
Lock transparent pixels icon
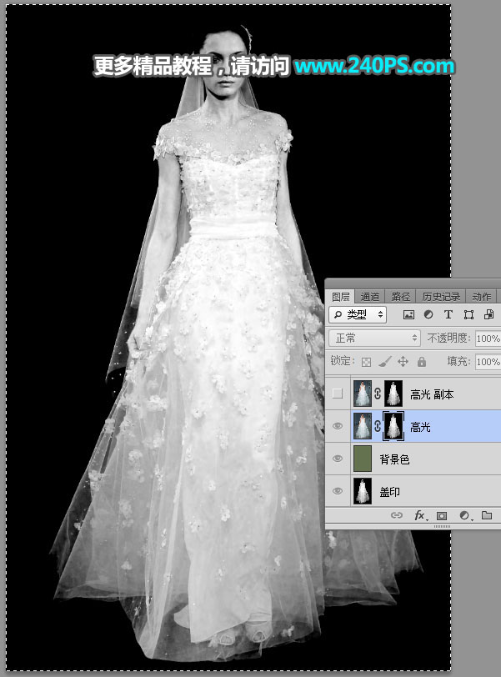pos(366,361)
